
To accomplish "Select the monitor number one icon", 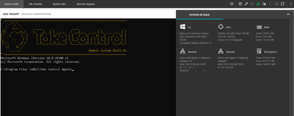I will pos(252,4).
